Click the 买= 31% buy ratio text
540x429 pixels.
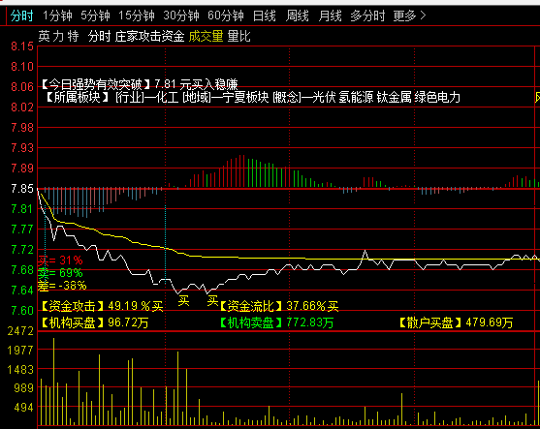[60, 260]
